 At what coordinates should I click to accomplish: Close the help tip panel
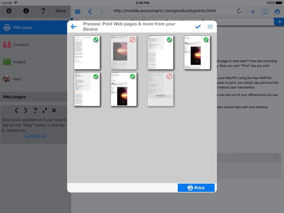(54, 110)
